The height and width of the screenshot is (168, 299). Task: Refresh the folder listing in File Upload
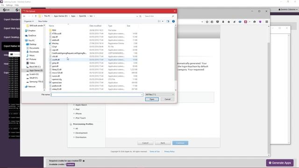[140, 16]
